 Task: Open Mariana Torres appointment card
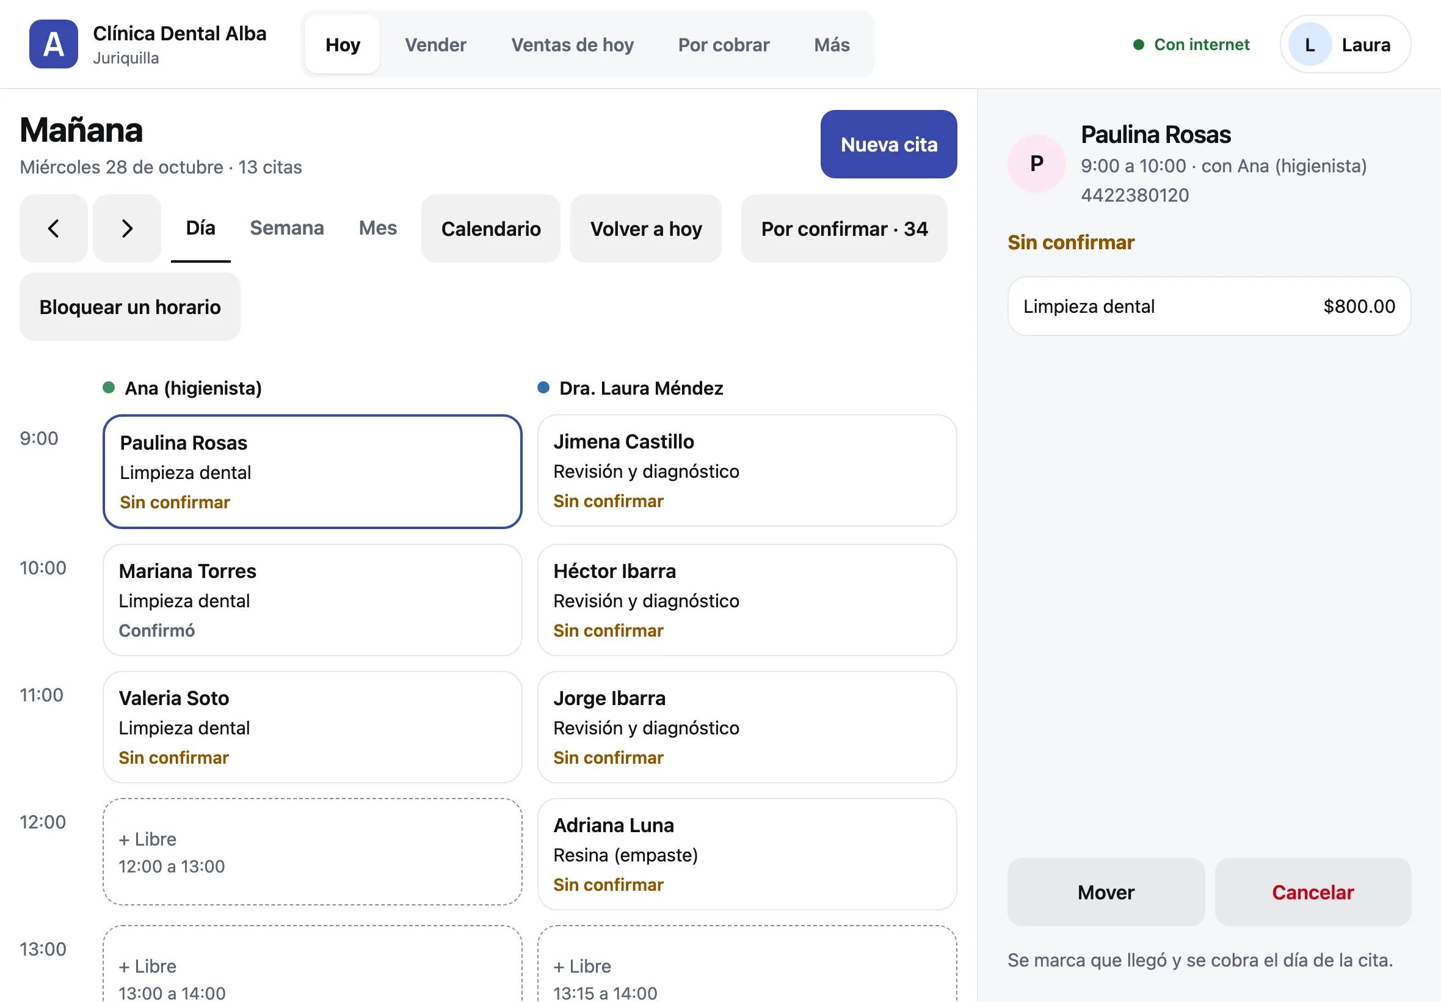click(313, 600)
